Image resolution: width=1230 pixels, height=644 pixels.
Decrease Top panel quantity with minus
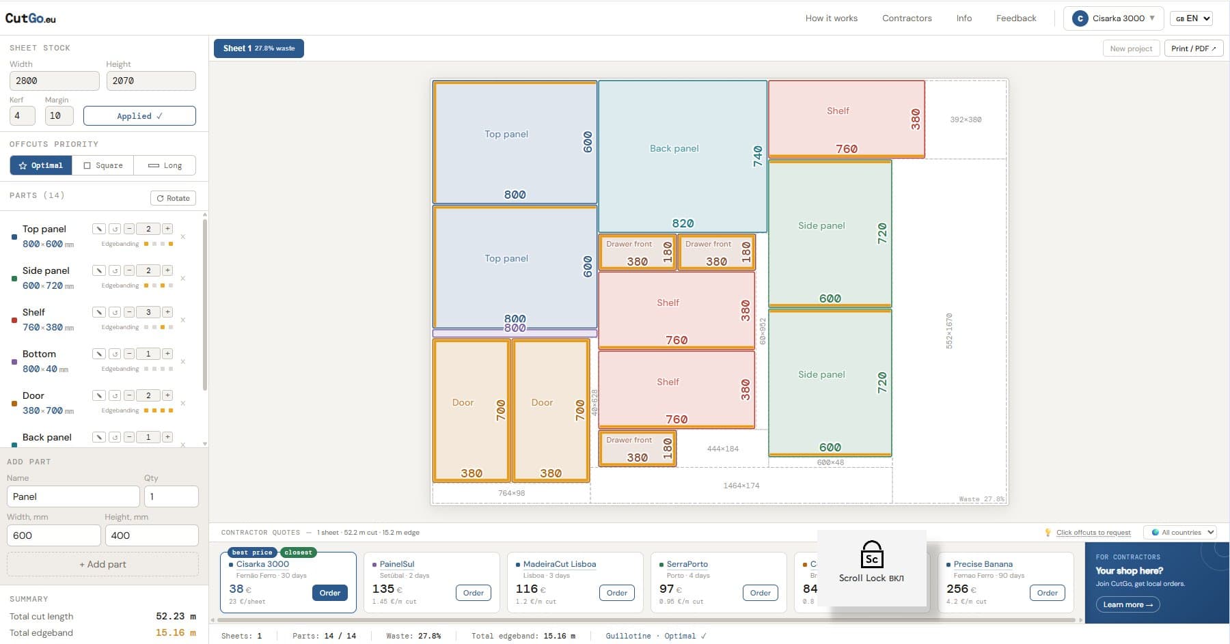pos(129,229)
